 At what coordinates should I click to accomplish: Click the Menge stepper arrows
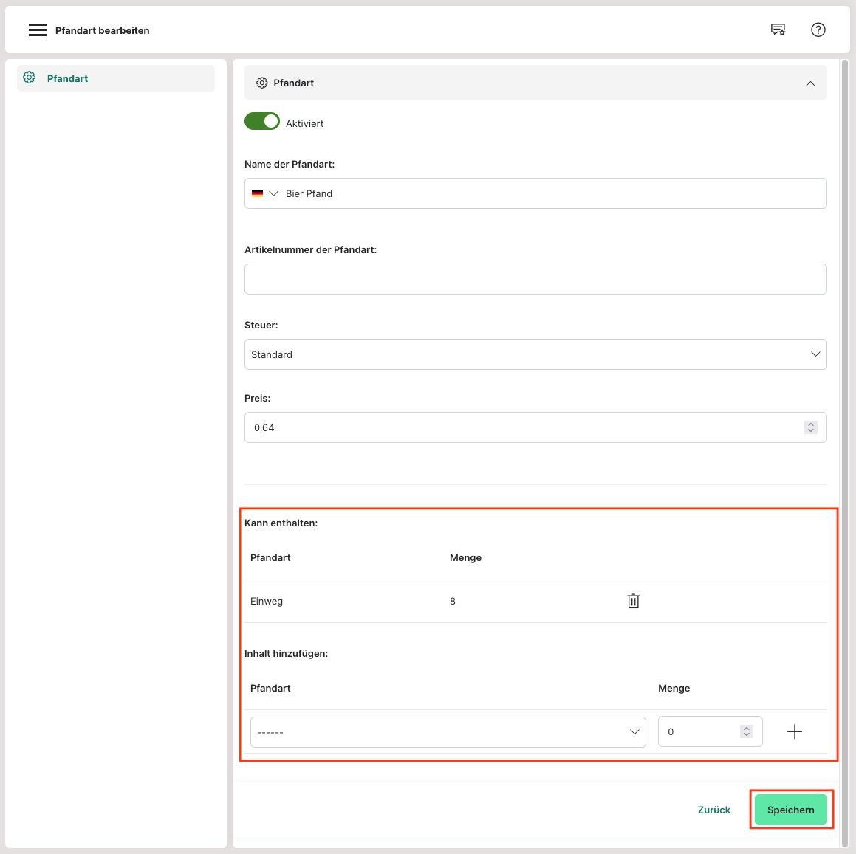click(747, 731)
